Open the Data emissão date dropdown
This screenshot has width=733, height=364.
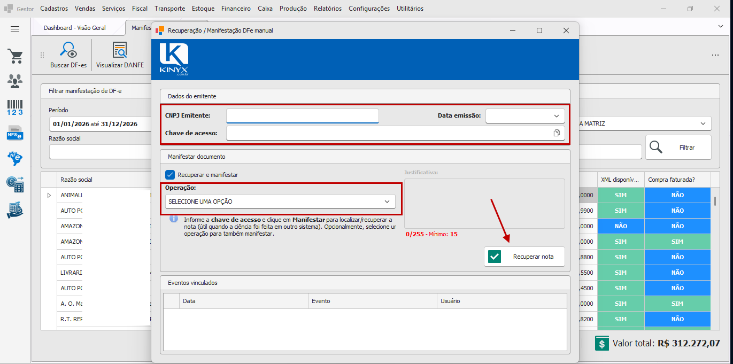[556, 115]
